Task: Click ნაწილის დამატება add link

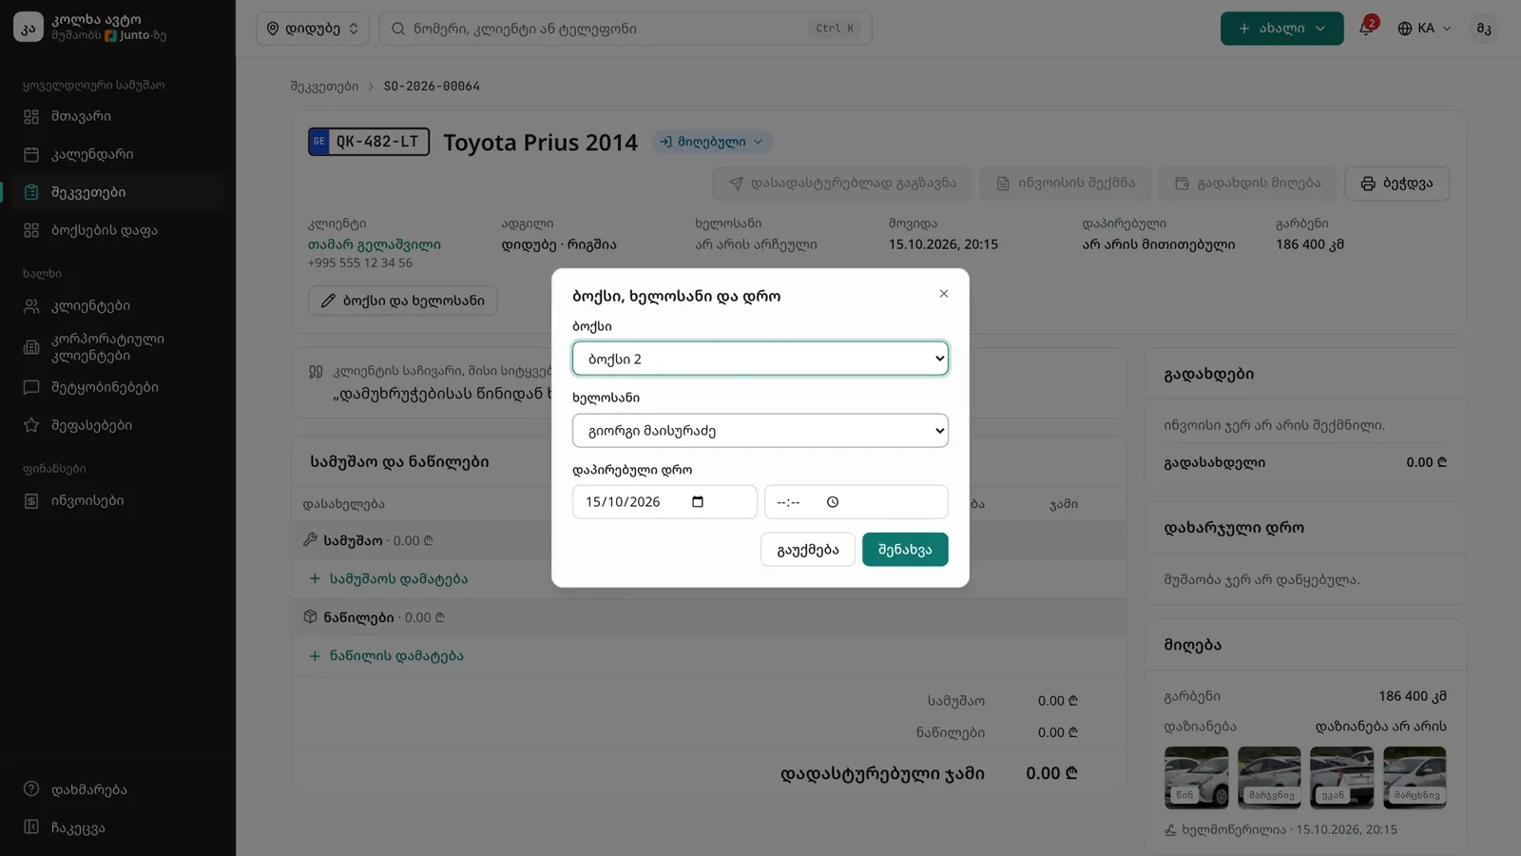Action: [386, 655]
